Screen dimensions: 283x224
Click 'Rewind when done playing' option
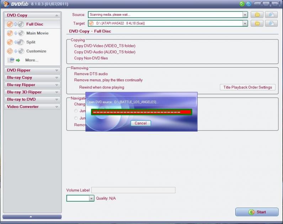point(102,87)
